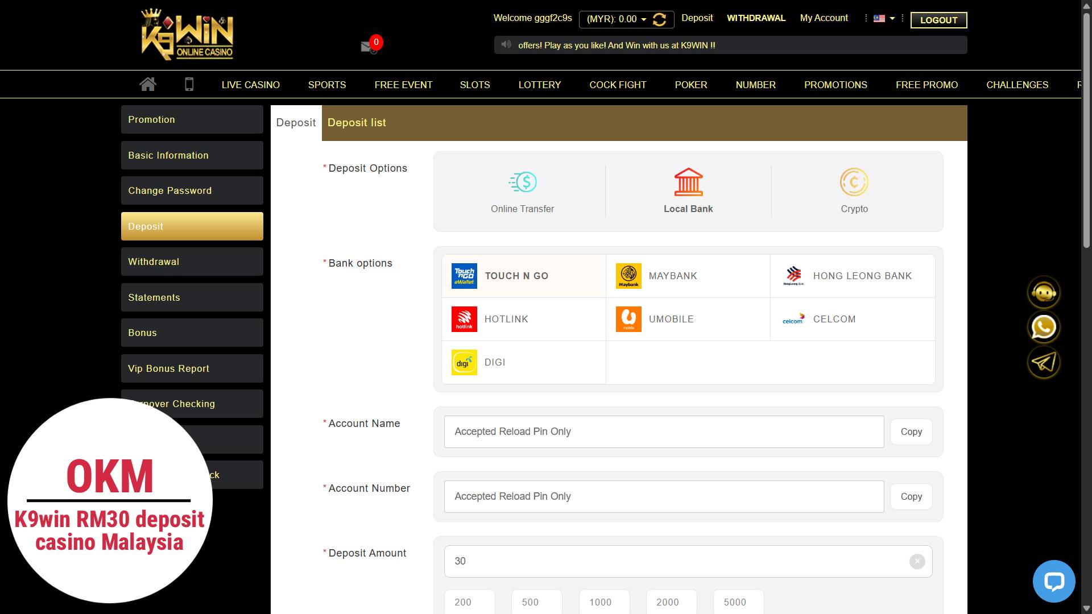
Task: Select the 1000 preset amount
Action: (604, 601)
